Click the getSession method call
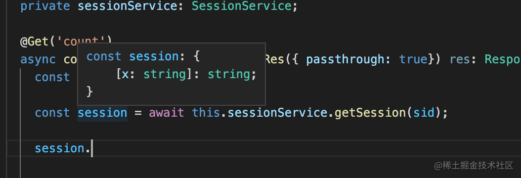The height and width of the screenshot is (178, 521). point(370,113)
